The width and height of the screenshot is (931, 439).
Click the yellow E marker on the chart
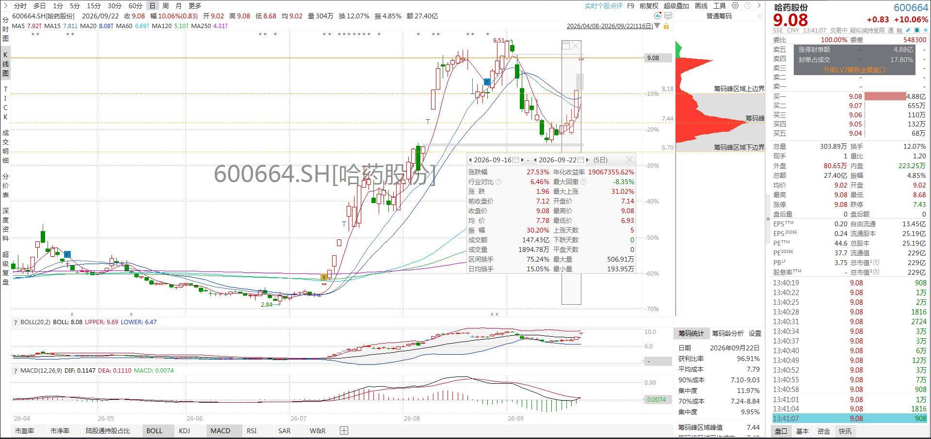tap(324, 277)
